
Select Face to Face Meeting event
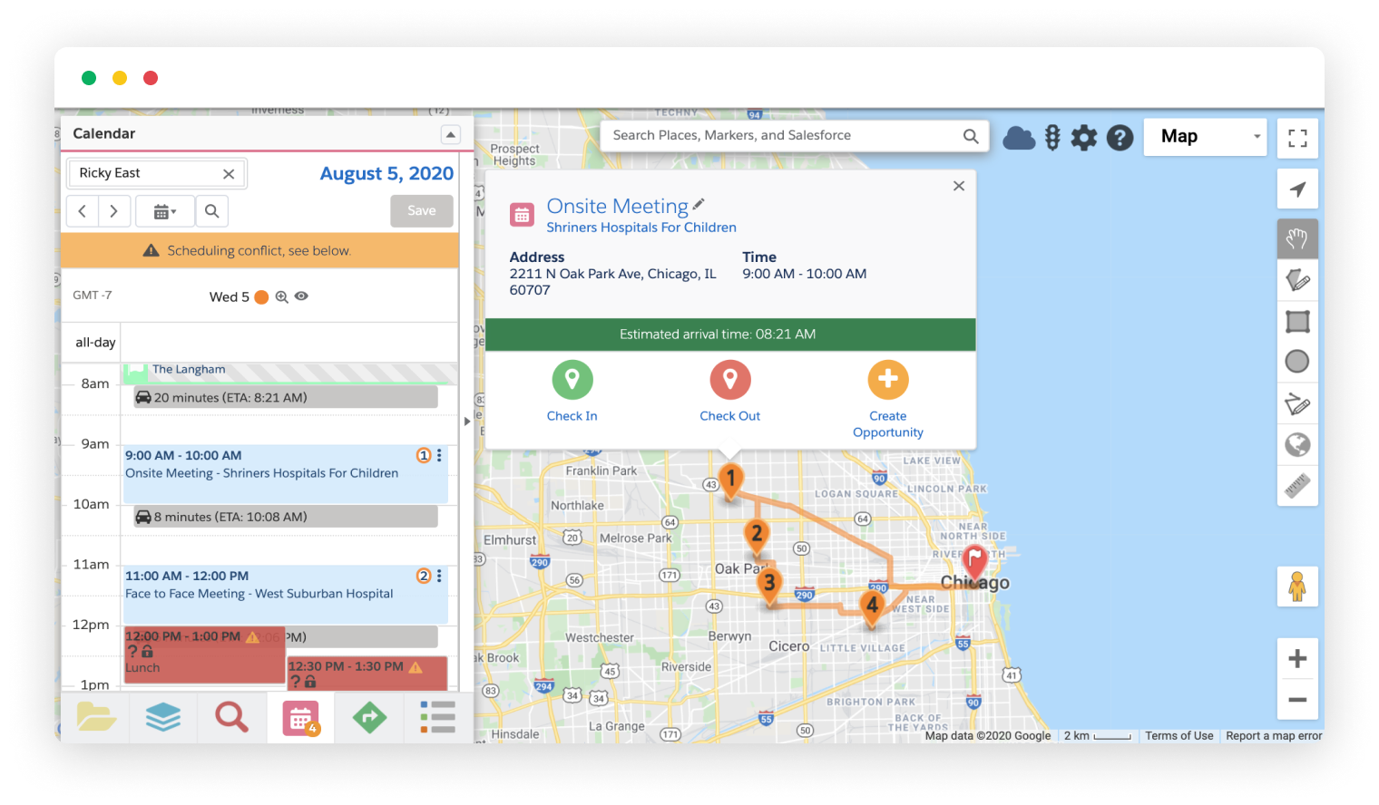pos(285,594)
